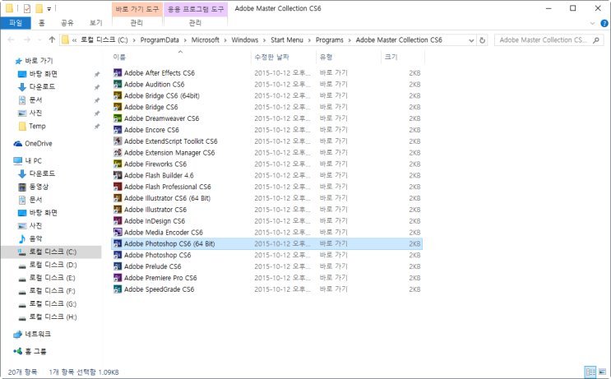Select the Adobe Bridge CS6 file name
The width and height of the screenshot is (611, 379).
click(x=150, y=107)
